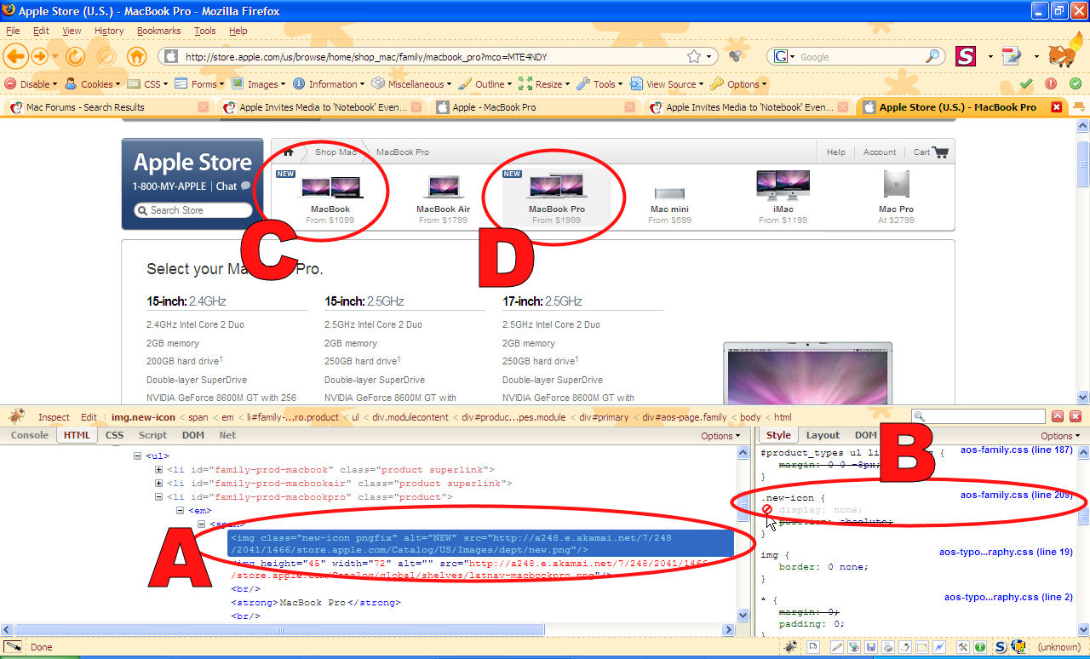Click the blue S icon in status bar

point(1001,647)
